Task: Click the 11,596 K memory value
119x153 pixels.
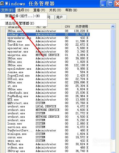Action: tap(82, 41)
